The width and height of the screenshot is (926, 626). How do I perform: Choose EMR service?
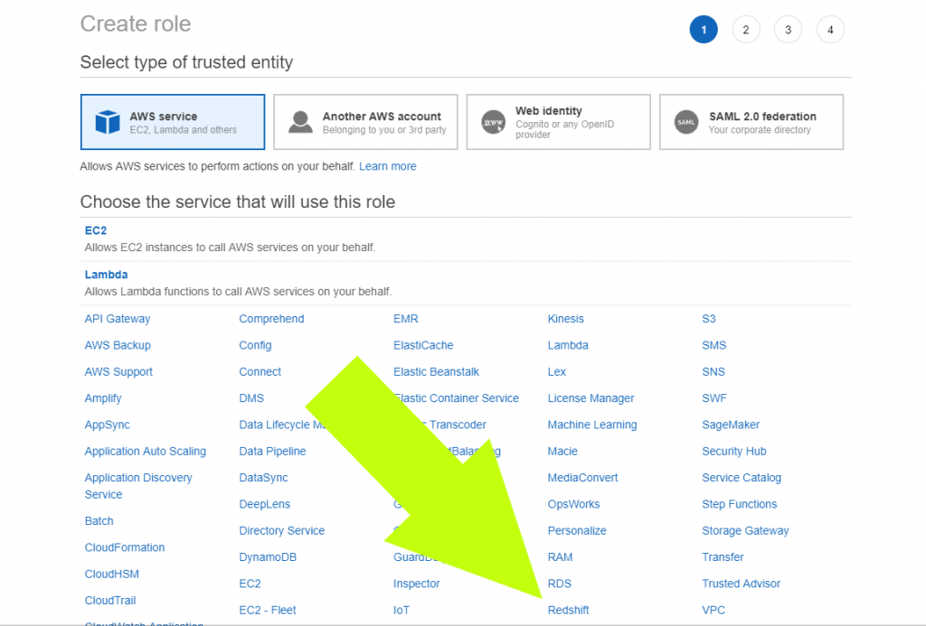click(406, 319)
